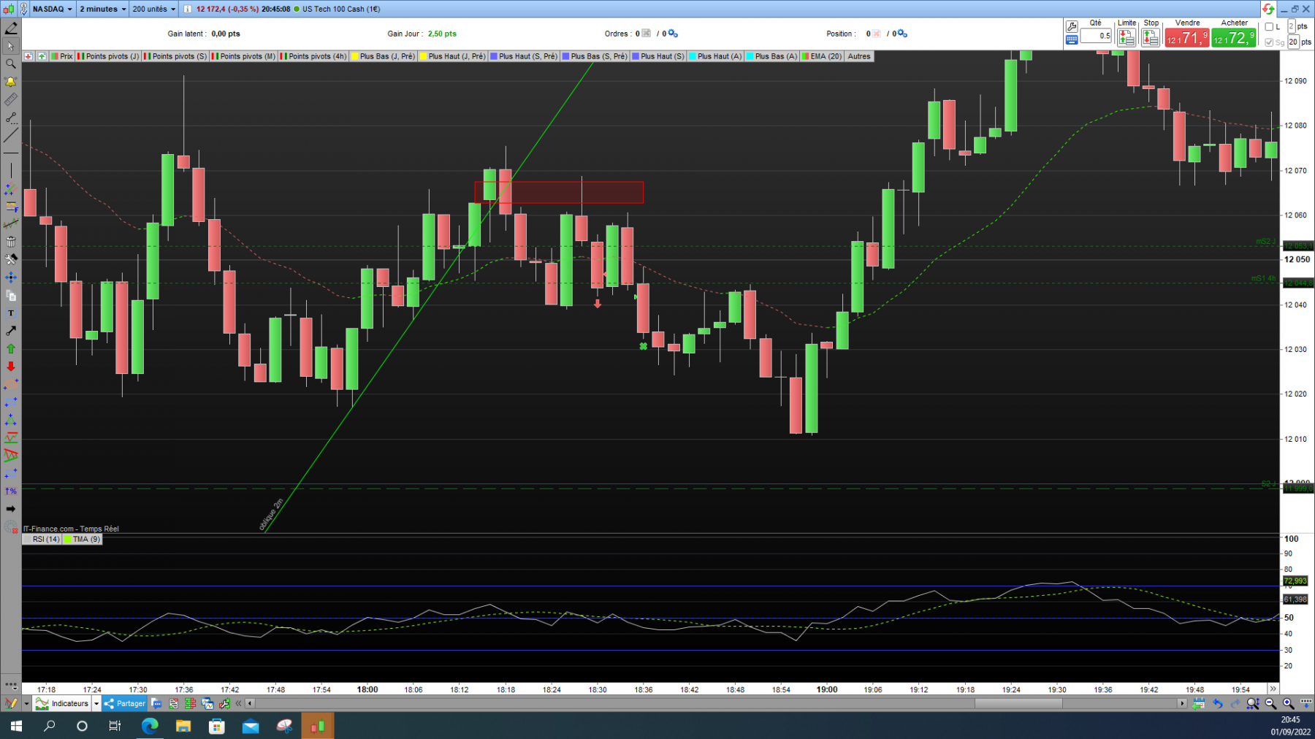This screenshot has width=1315, height=739.
Task: Select the RSI (14) indicator label
Action: (x=42, y=539)
